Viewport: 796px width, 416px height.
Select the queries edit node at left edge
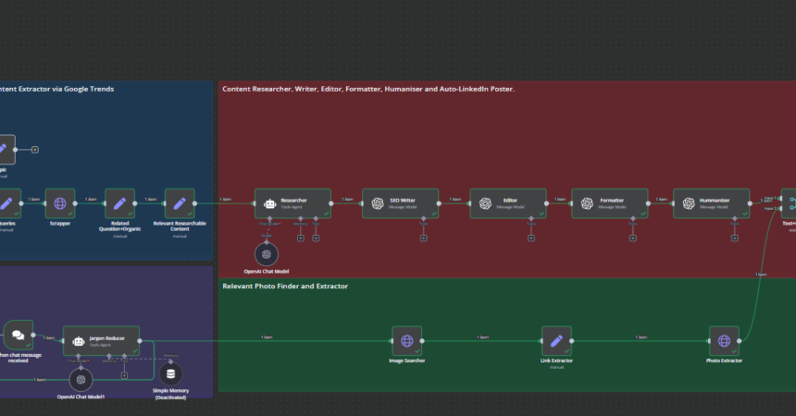[x=9, y=203]
